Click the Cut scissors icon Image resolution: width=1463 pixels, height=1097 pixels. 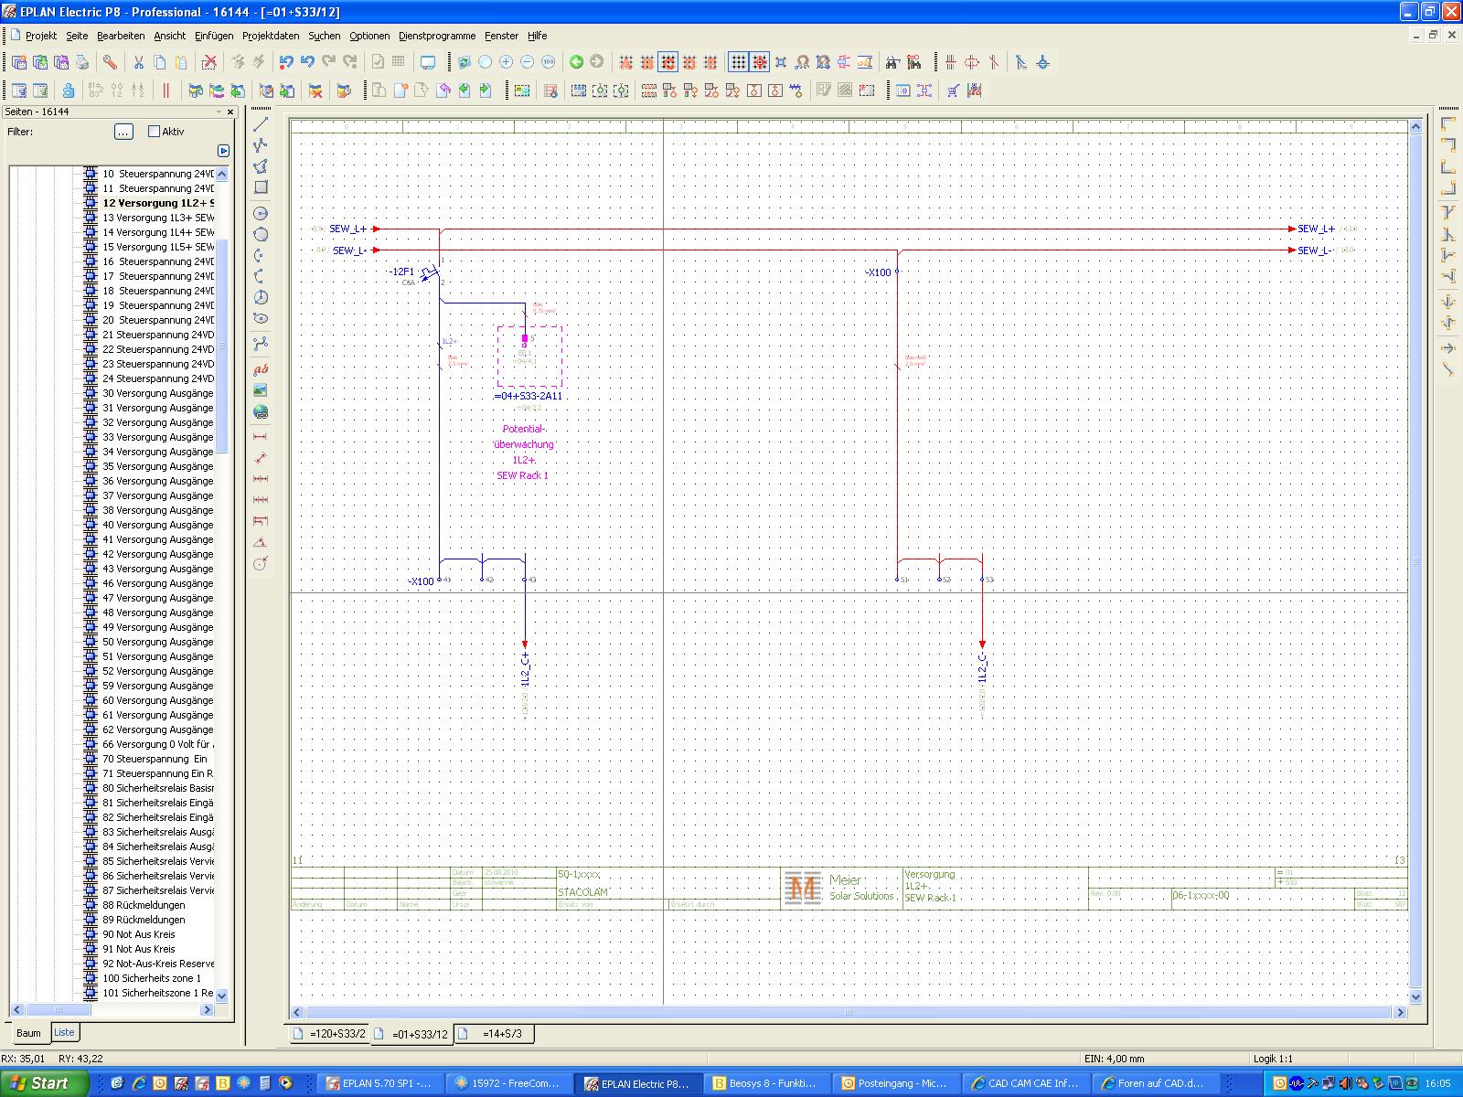pos(139,62)
